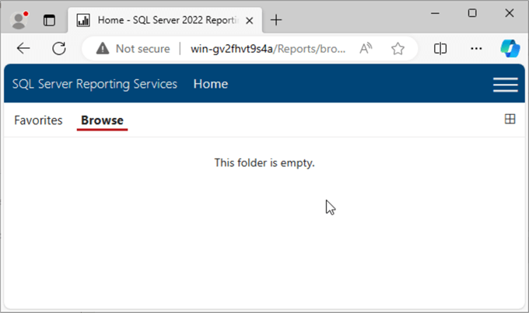This screenshot has width=529, height=313.
Task: Switch to the Favorites tab
Action: pos(38,120)
